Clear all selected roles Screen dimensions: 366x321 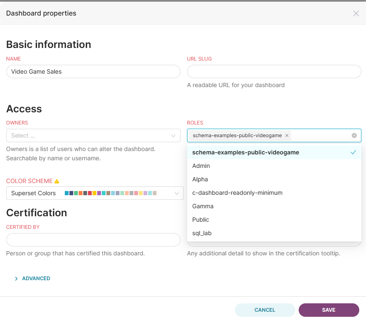click(354, 135)
